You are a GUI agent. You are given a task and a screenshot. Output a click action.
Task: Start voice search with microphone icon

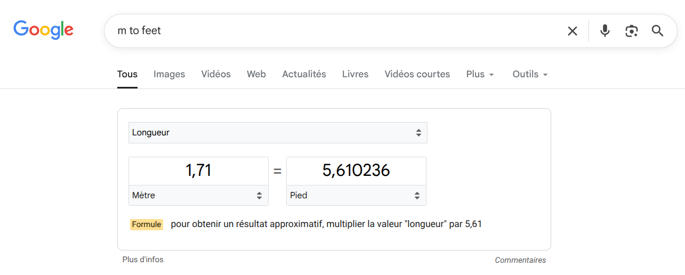coord(605,31)
